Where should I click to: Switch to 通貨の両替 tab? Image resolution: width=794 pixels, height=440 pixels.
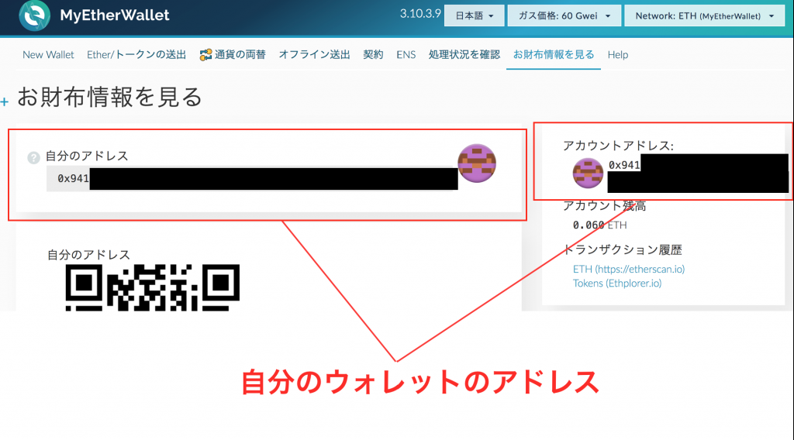pyautogui.click(x=233, y=55)
